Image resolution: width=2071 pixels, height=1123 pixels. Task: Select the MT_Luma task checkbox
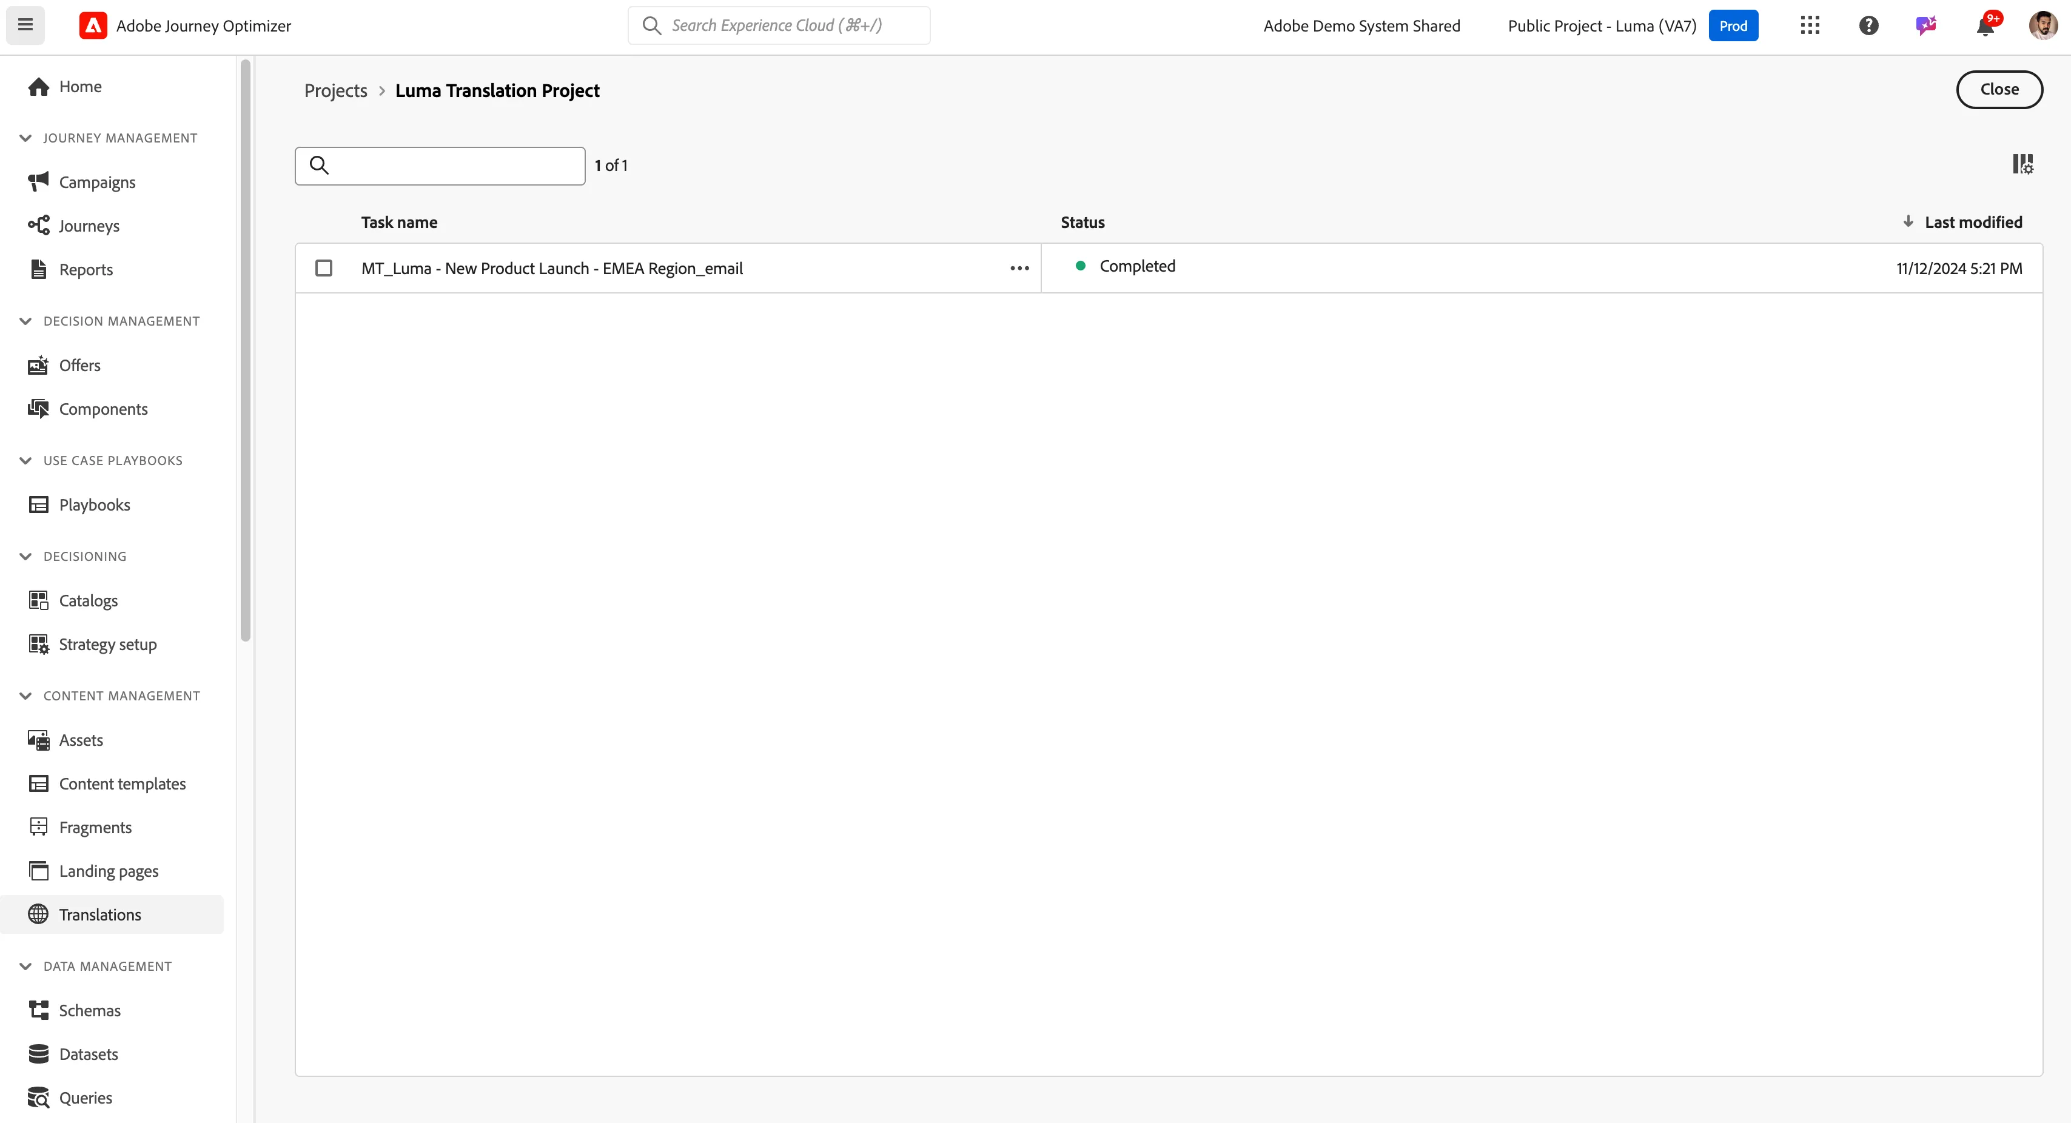tap(324, 269)
